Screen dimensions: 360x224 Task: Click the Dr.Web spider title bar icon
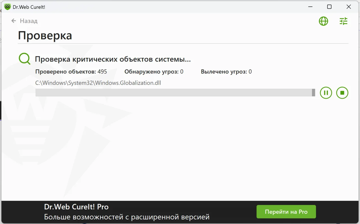click(x=8, y=7)
